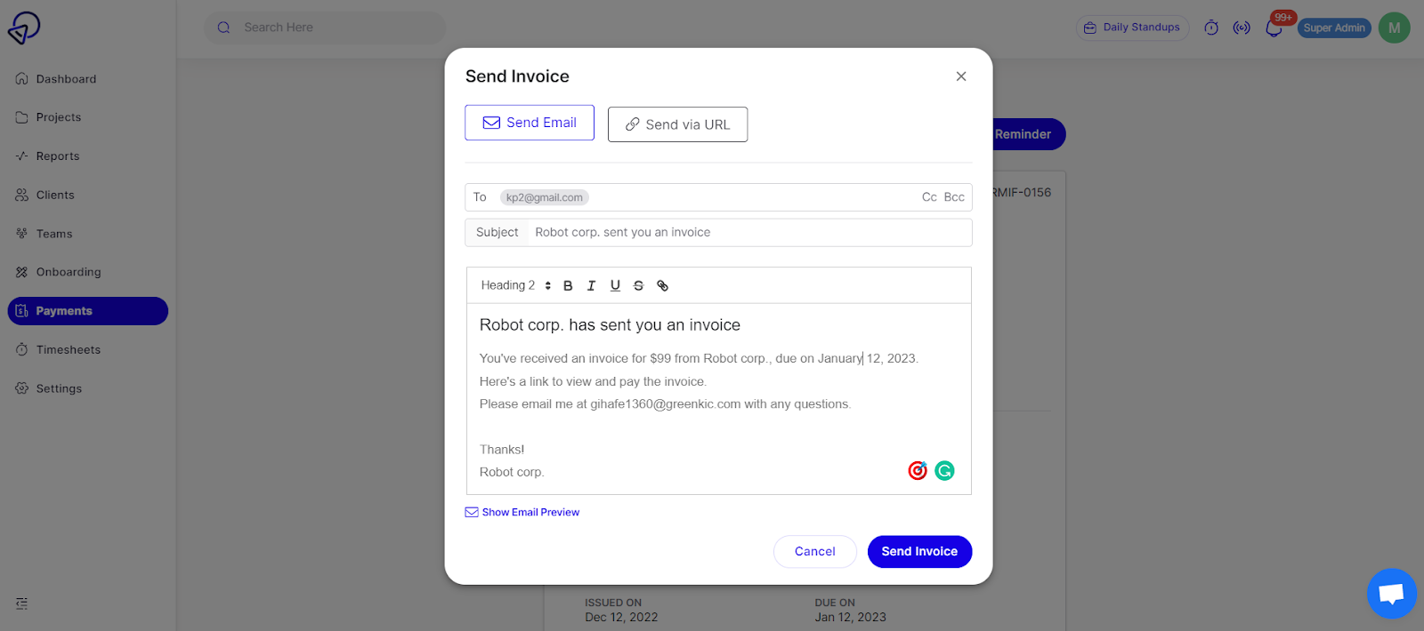Viewport: 1424px width, 631px height.
Task: Toggle bold formatting in the email editor
Action: 568,285
